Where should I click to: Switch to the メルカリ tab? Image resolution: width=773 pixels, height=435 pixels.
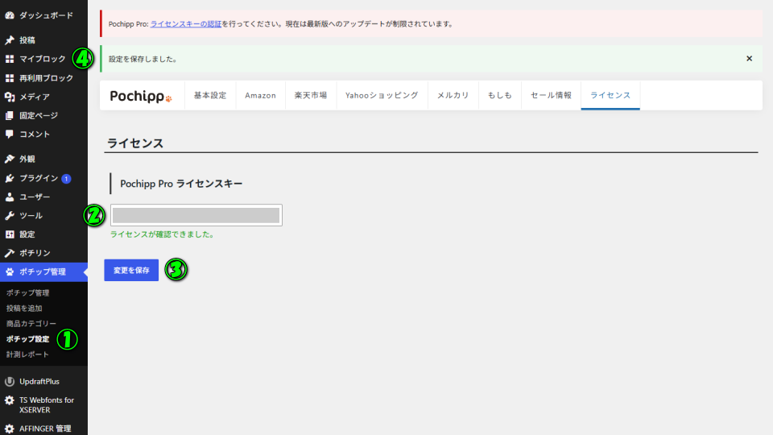point(453,95)
